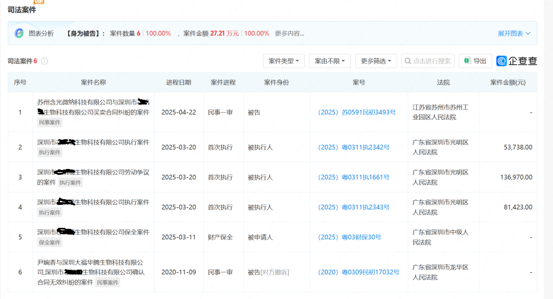553x299 pixels.
Task: Click the 进程日期 column header
Action: click(x=179, y=82)
